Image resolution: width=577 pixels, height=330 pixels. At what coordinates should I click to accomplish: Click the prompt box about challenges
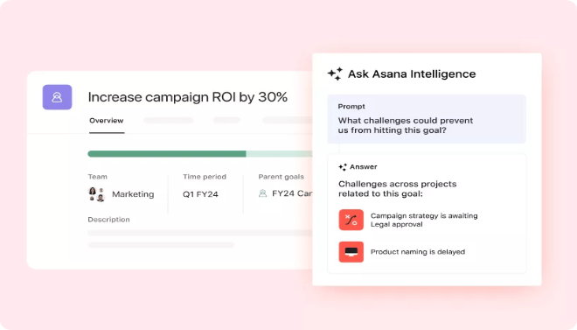pos(427,119)
